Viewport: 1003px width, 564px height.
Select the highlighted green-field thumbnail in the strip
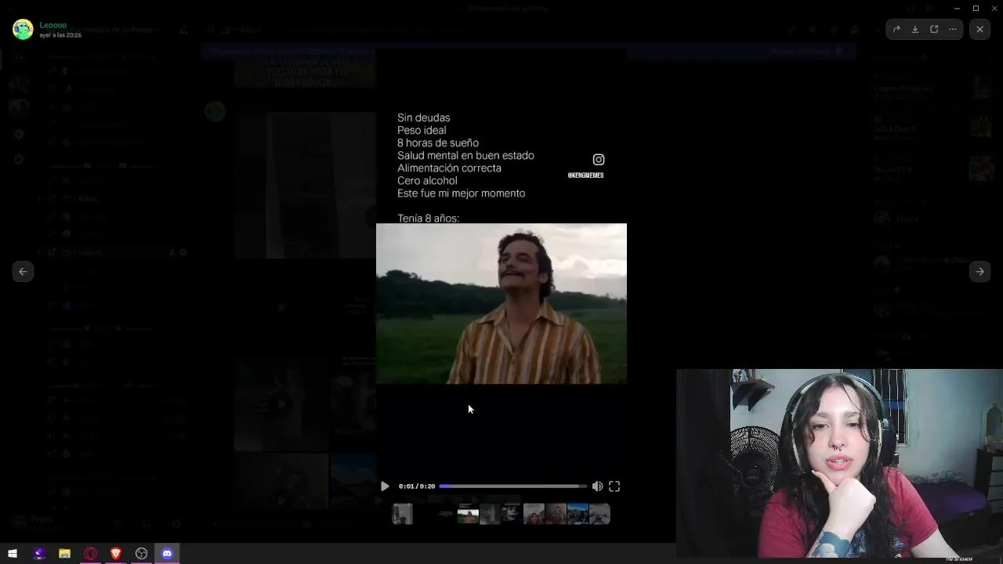click(468, 514)
